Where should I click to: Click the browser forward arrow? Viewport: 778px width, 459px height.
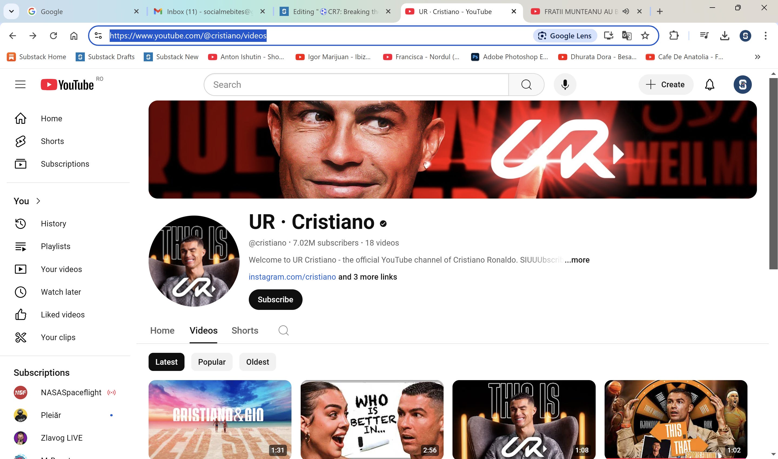33,36
